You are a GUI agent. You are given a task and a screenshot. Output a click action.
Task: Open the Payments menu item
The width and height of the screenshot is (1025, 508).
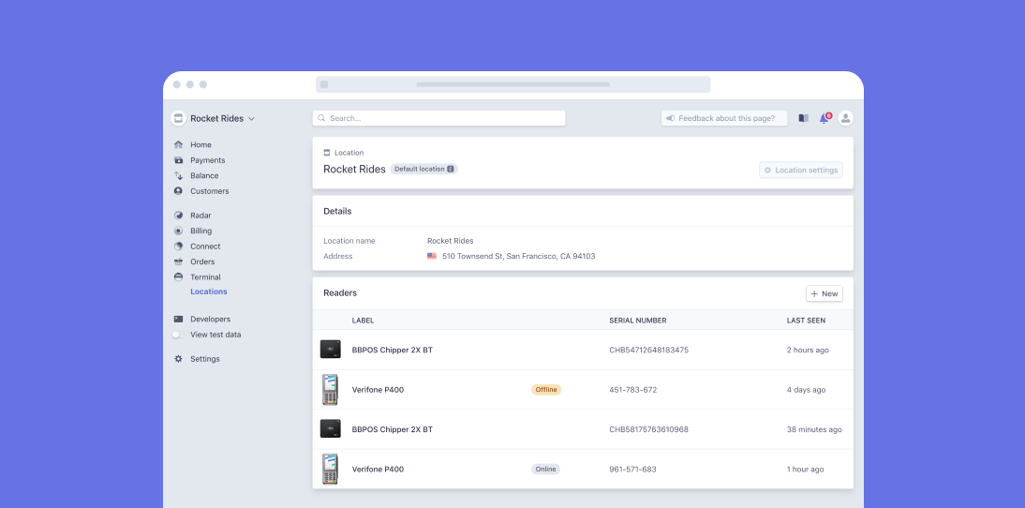[x=207, y=160]
